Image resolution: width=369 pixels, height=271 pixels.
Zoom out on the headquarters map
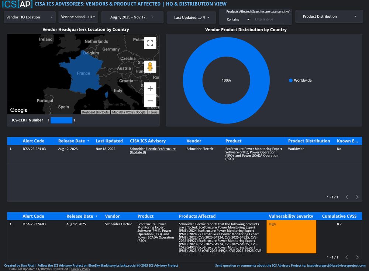click(150, 101)
